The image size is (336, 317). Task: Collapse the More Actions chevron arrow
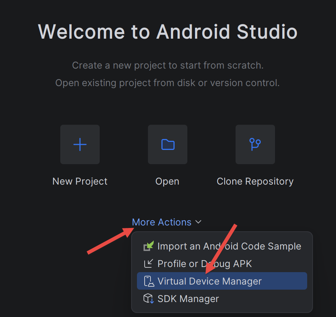[x=198, y=222]
